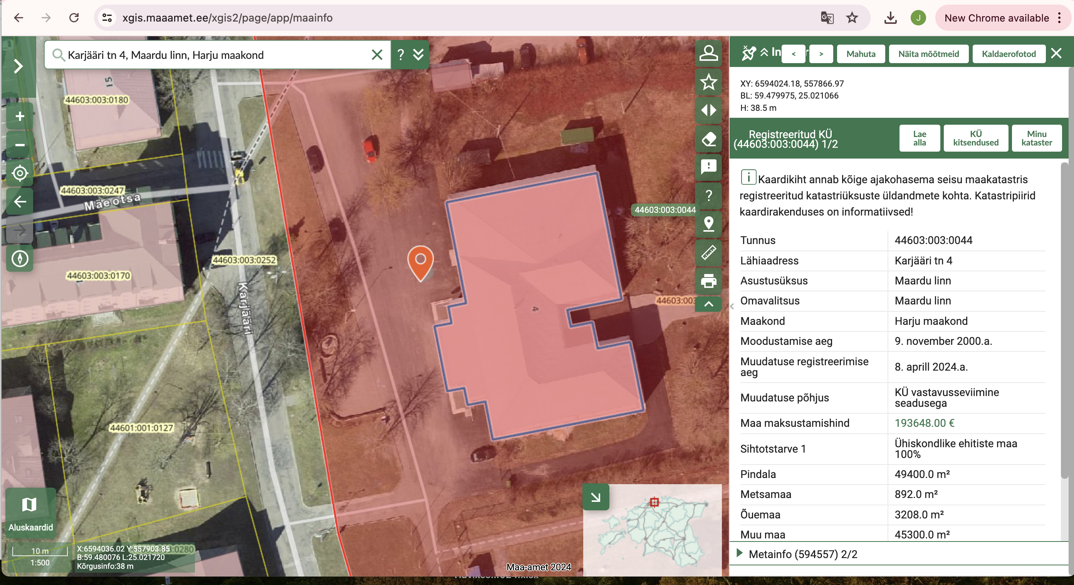Click the zoom out minus button
Screen dimensions: 1074x585
[20, 145]
